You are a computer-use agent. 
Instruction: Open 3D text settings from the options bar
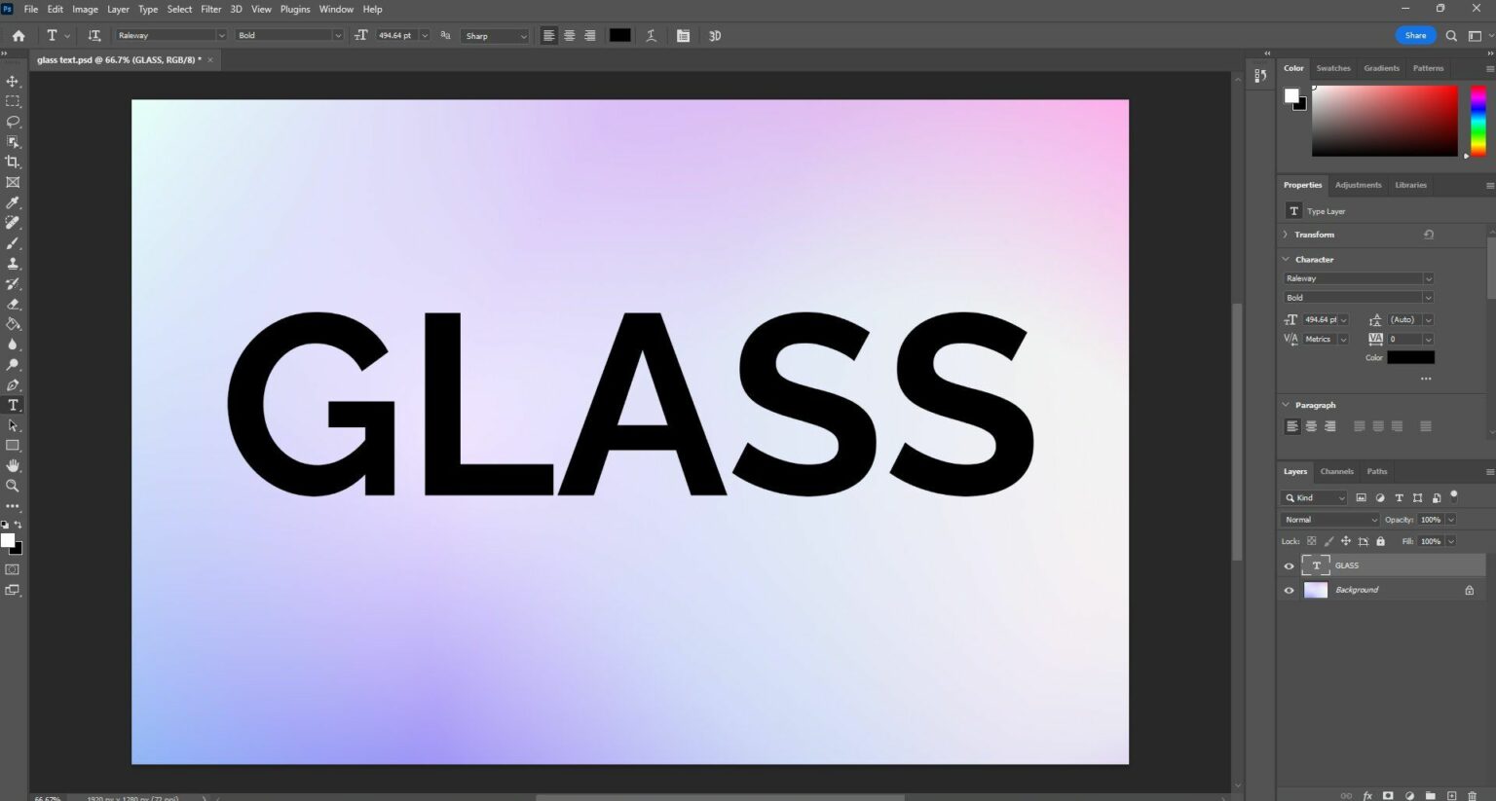coord(715,35)
